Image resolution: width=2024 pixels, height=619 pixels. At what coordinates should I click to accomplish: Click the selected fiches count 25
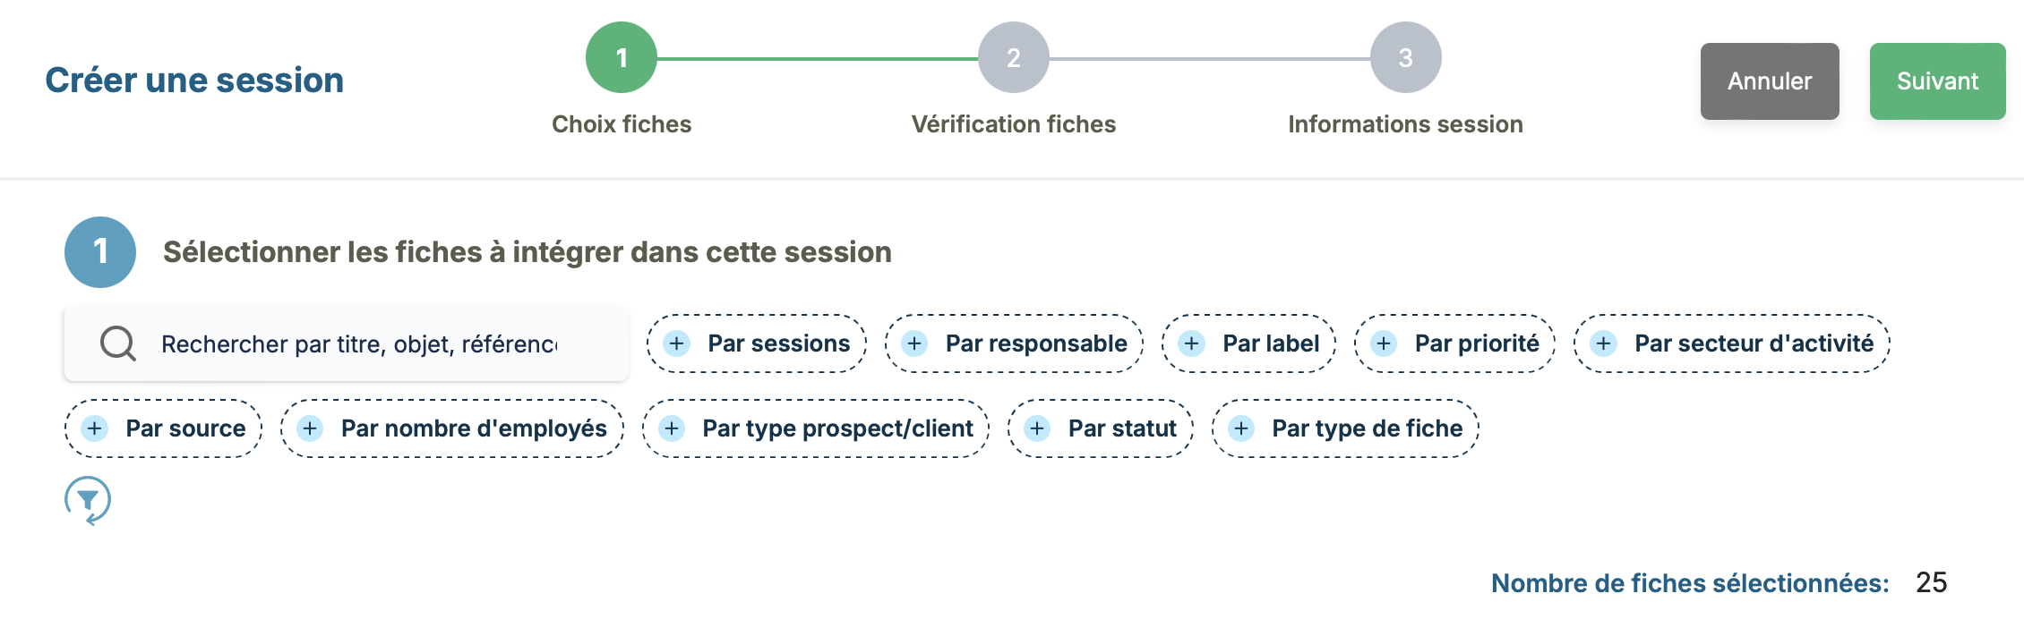point(1932,583)
